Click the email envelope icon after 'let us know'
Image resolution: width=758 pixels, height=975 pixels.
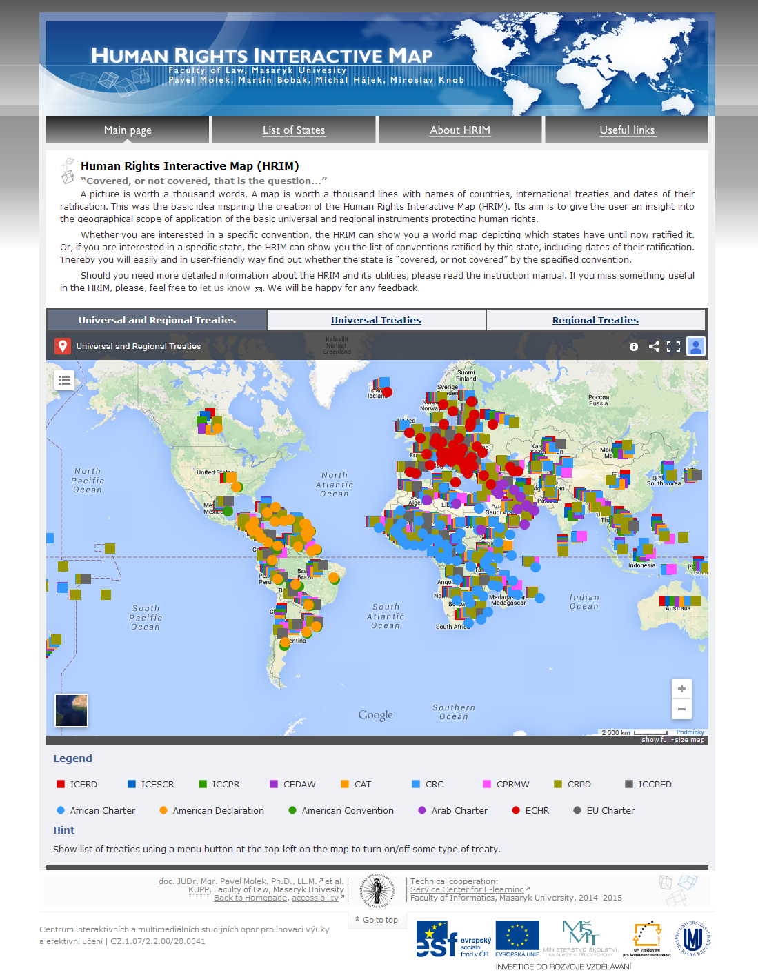pos(259,289)
